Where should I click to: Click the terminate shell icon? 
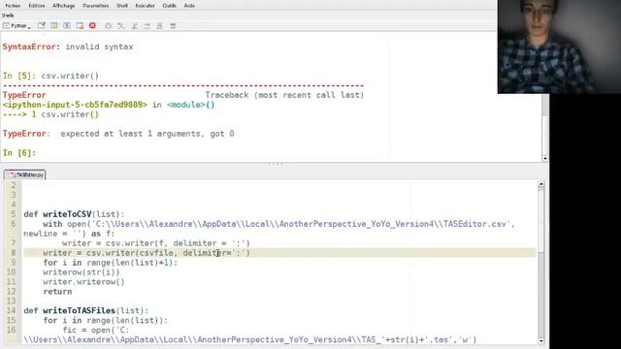coord(80,26)
